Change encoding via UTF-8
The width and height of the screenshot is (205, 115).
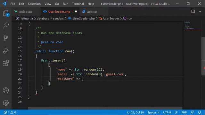tap(167, 112)
